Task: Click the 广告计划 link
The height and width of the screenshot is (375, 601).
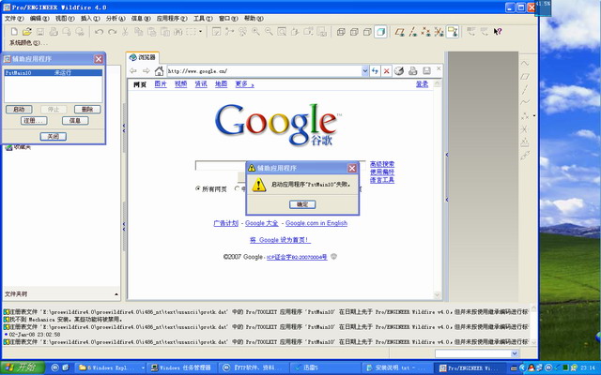Action: point(226,223)
